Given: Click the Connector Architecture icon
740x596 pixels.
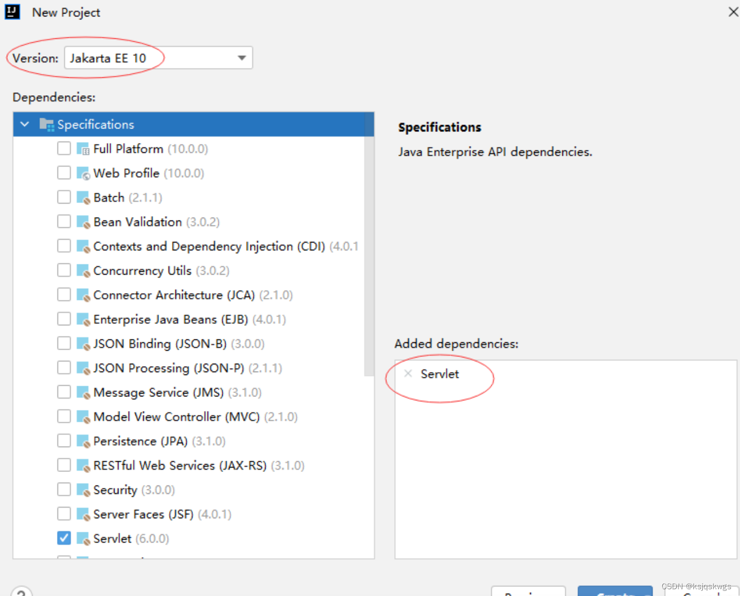Looking at the screenshot, I should pos(83,295).
